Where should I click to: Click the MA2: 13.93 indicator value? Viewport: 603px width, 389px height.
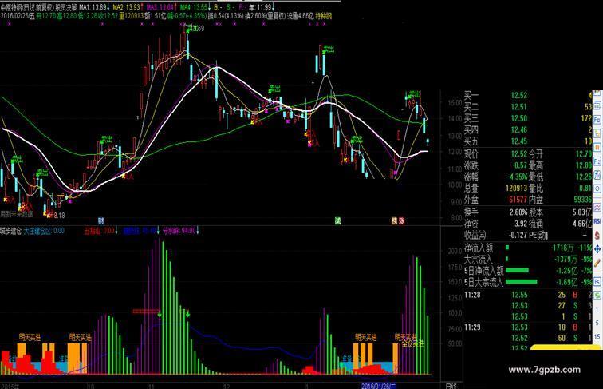coord(128,7)
